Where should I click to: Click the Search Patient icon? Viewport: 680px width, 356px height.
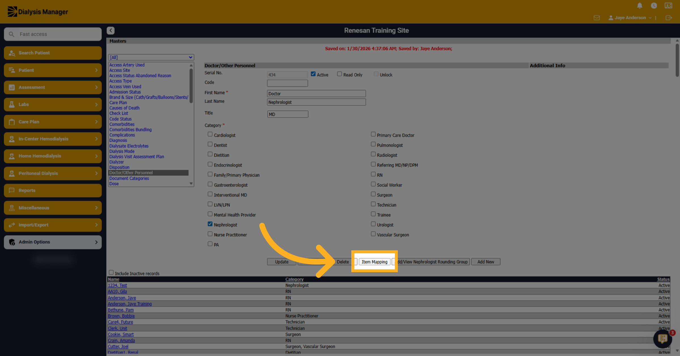12,53
